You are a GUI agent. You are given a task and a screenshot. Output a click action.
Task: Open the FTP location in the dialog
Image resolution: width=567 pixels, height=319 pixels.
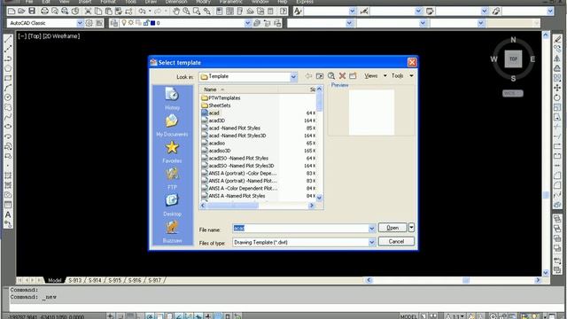click(x=172, y=179)
